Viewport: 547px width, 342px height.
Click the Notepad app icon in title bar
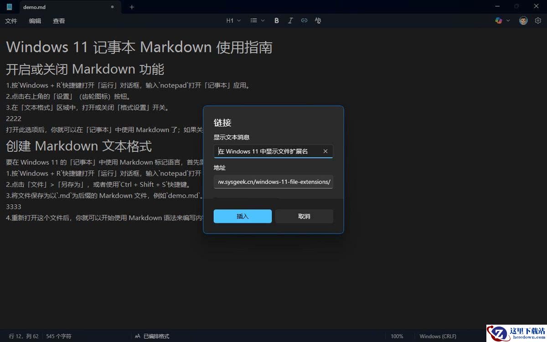9,7
